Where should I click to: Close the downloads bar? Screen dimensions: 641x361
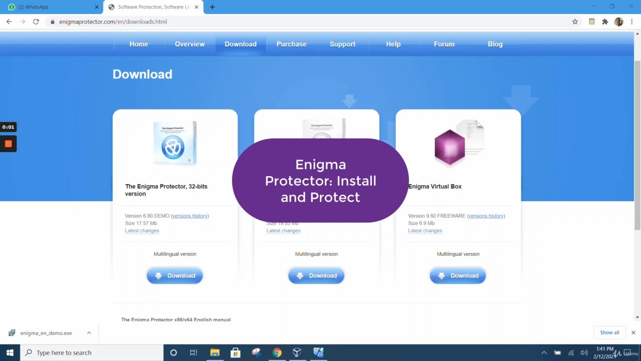[x=633, y=332]
